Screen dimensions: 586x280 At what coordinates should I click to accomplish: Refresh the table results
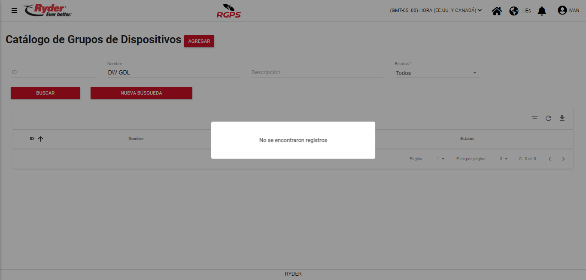pyautogui.click(x=548, y=119)
